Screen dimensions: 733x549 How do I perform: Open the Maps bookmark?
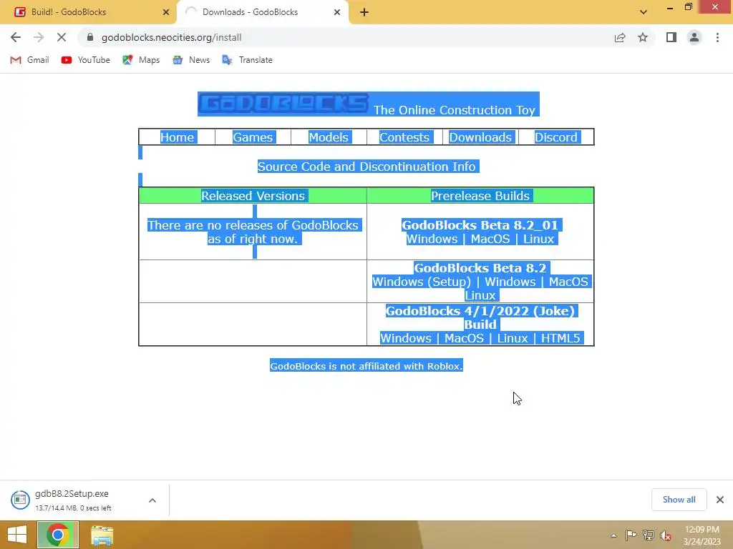(141, 60)
